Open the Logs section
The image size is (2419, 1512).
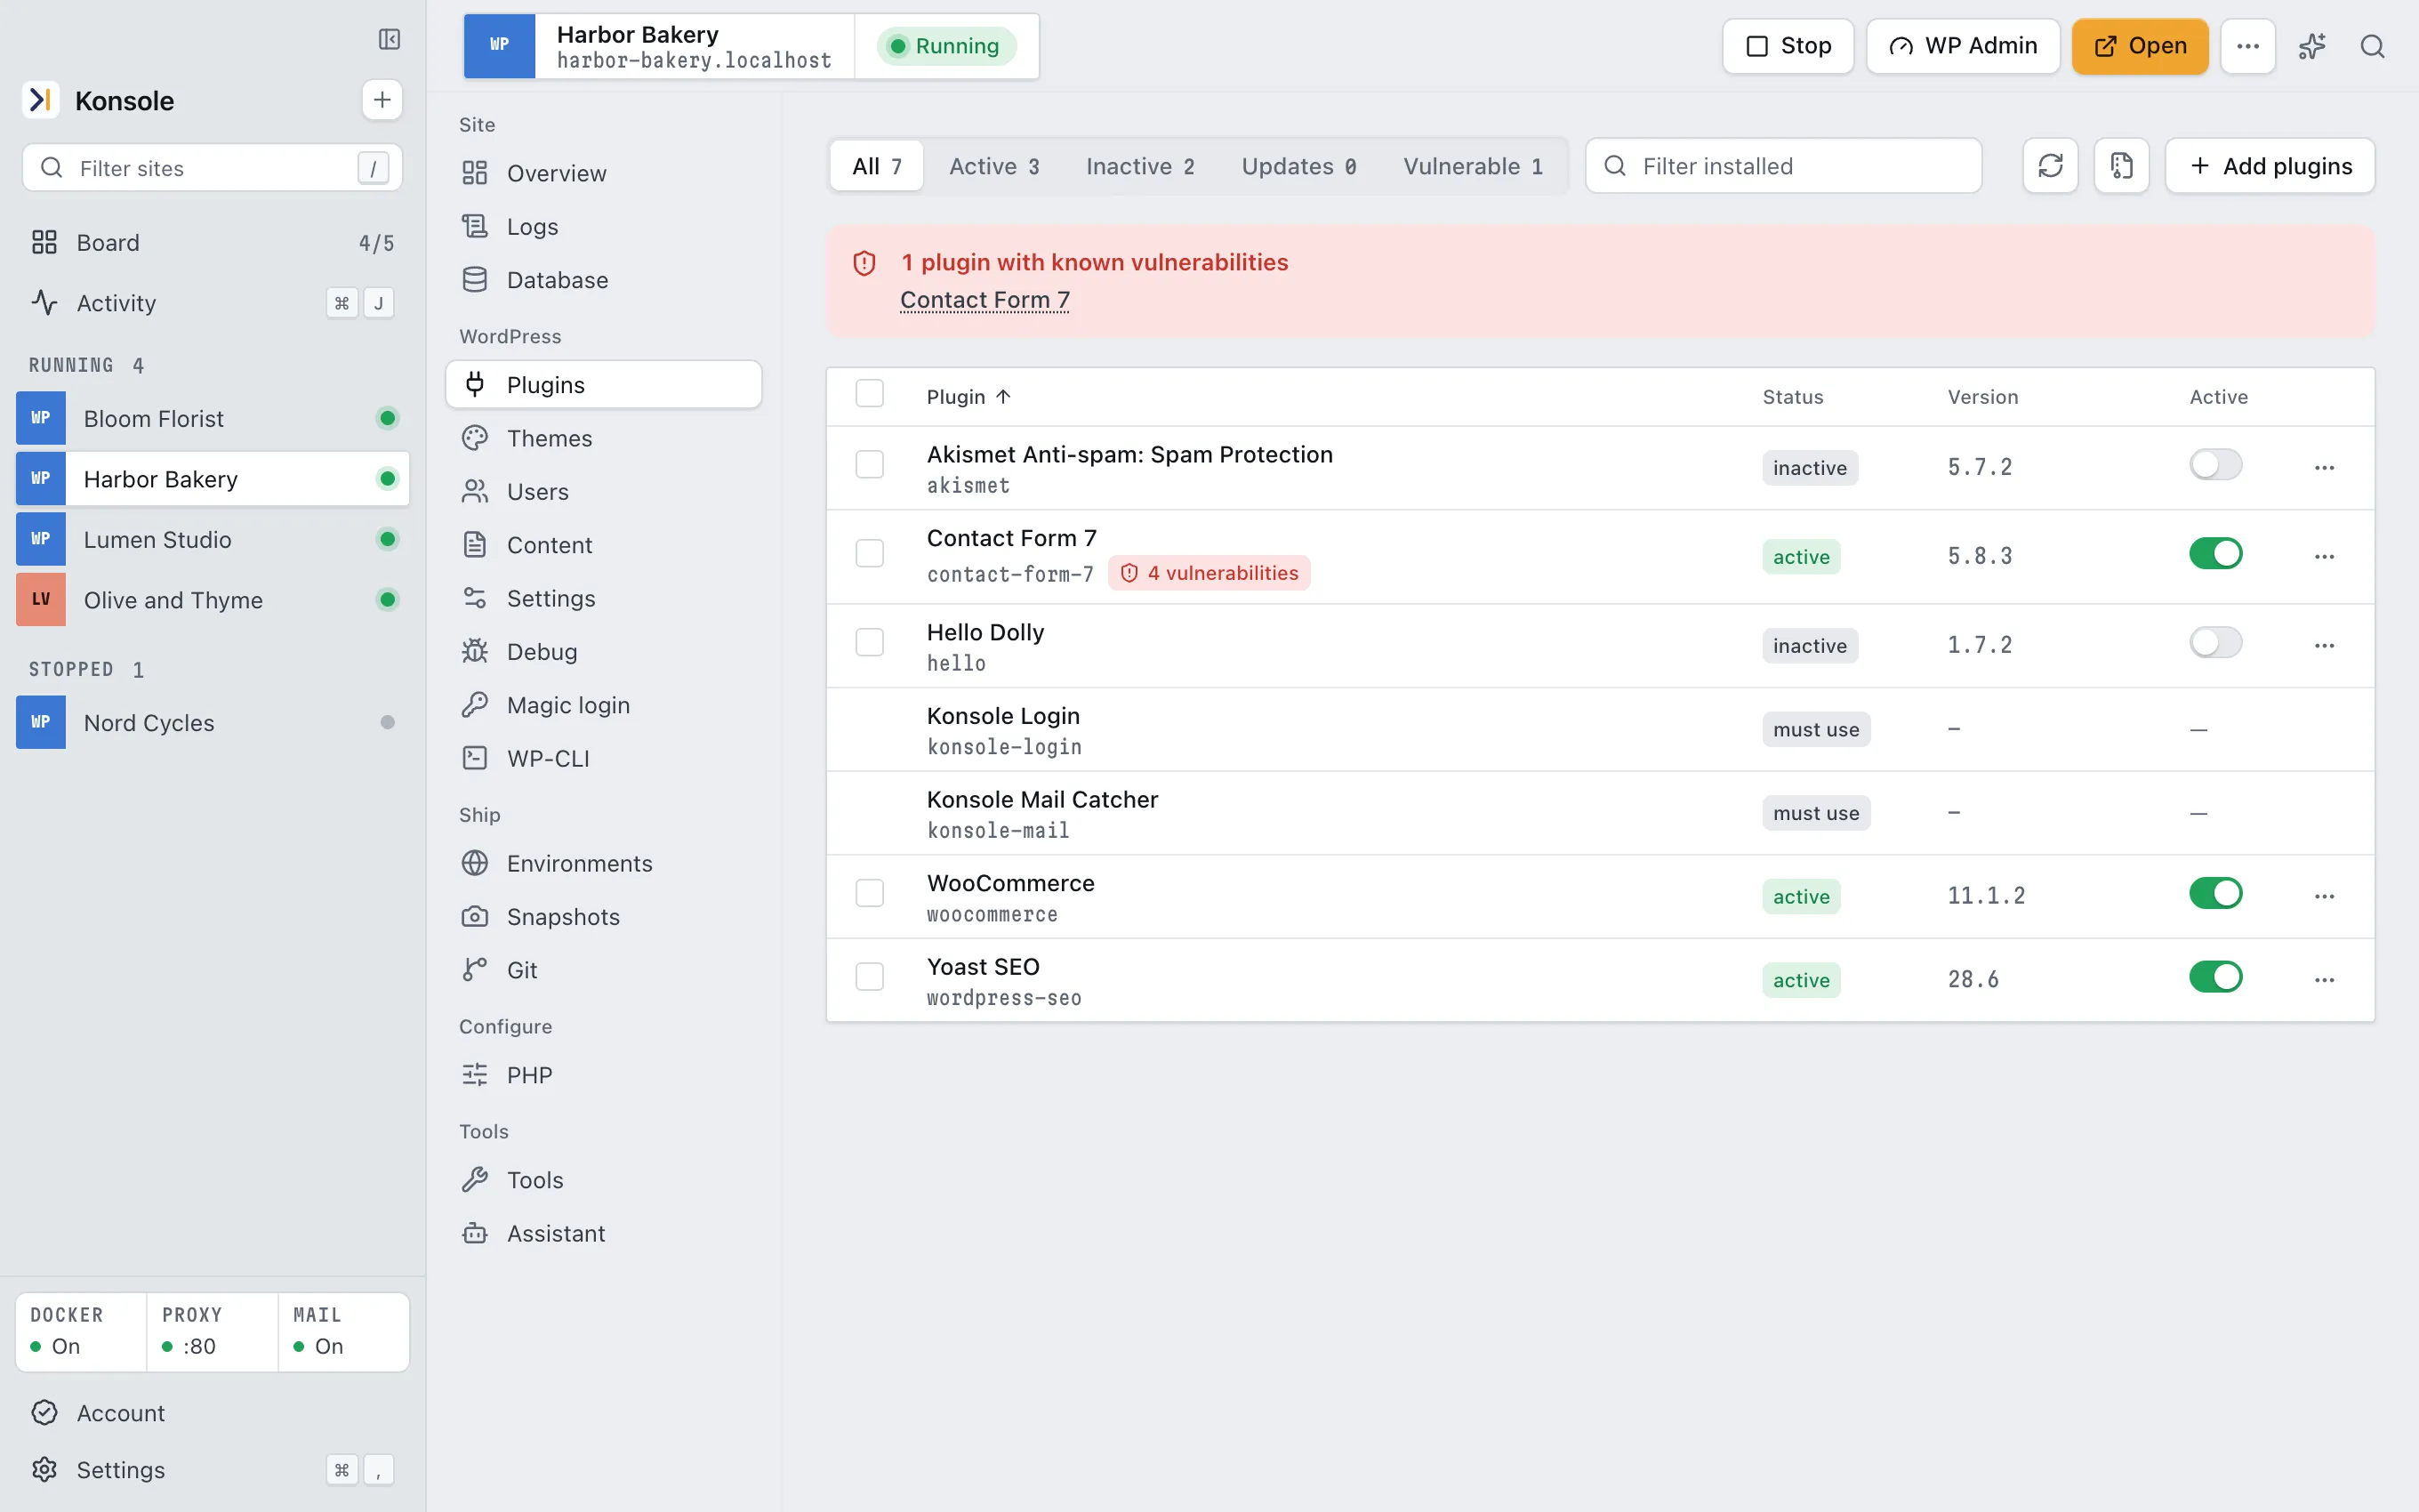[x=604, y=226]
